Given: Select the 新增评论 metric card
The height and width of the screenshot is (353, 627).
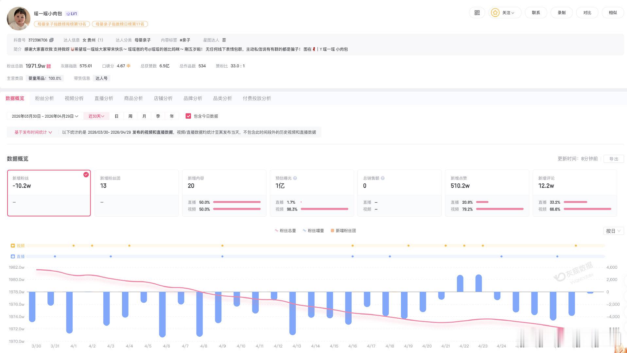Looking at the screenshot, I should pyautogui.click(x=575, y=193).
